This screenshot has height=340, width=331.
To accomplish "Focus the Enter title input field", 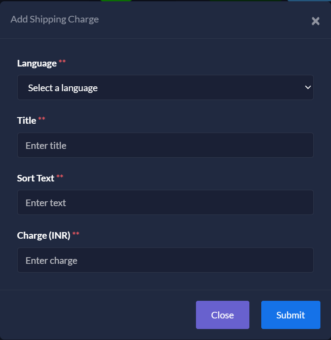I will click(x=165, y=145).
